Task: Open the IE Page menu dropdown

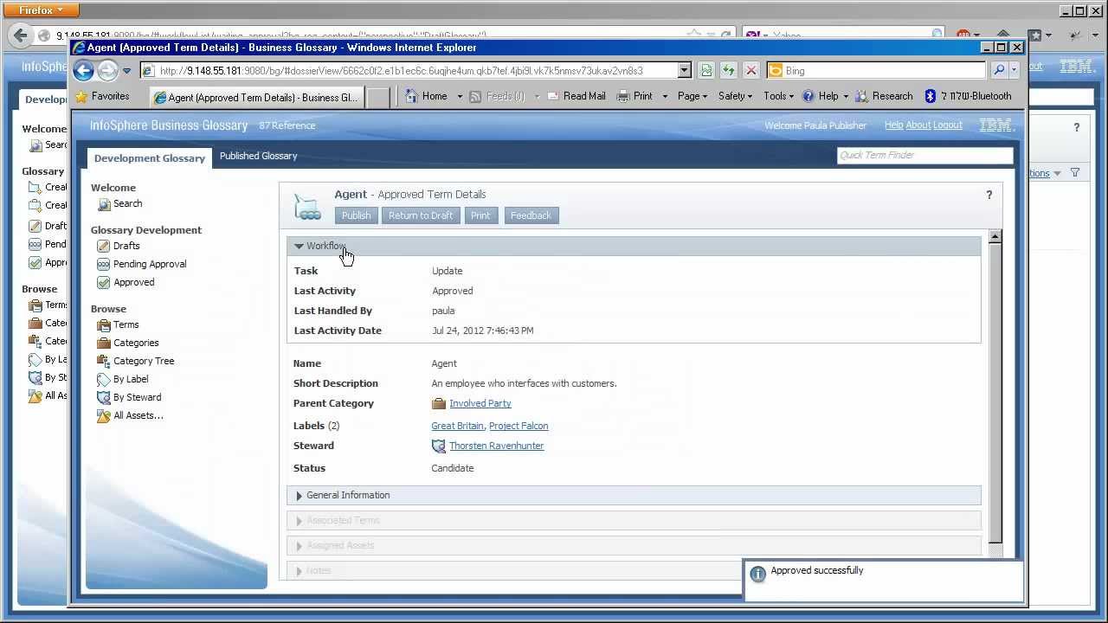Action: pos(692,96)
